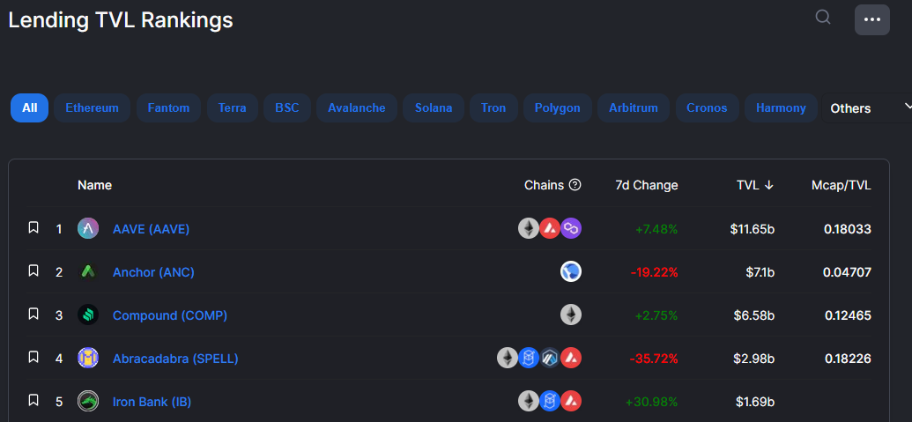Viewport: 912px width, 422px height.
Task: Switch to the Solana chain filter
Action: coord(434,108)
